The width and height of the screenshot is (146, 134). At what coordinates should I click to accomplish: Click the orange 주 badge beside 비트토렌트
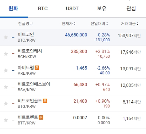(x=41, y=117)
